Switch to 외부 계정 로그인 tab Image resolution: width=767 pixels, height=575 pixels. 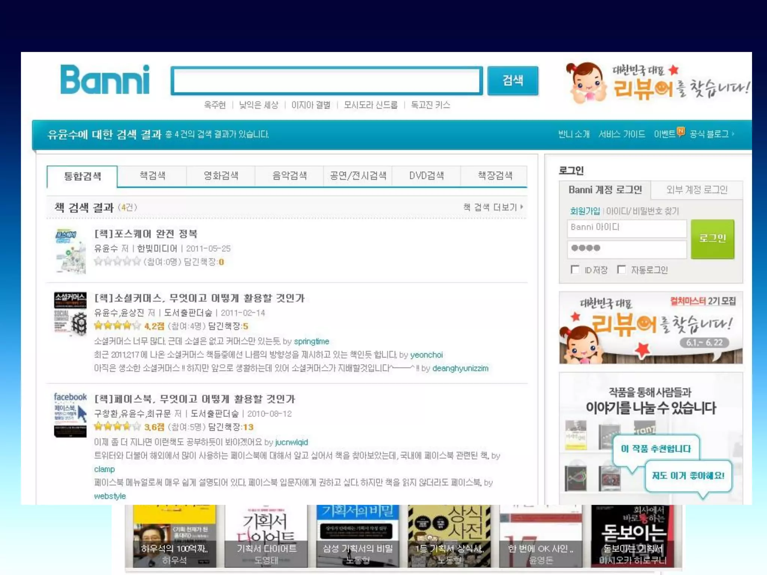point(697,190)
